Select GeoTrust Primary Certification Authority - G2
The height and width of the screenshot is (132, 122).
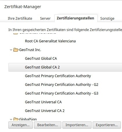pyautogui.click(x=62, y=85)
